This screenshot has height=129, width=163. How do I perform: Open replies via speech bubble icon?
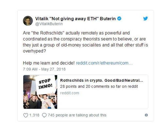(44, 115)
